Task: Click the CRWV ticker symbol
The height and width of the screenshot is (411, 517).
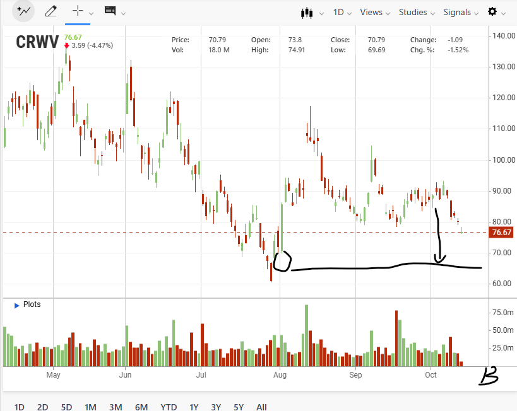Action: pos(37,42)
